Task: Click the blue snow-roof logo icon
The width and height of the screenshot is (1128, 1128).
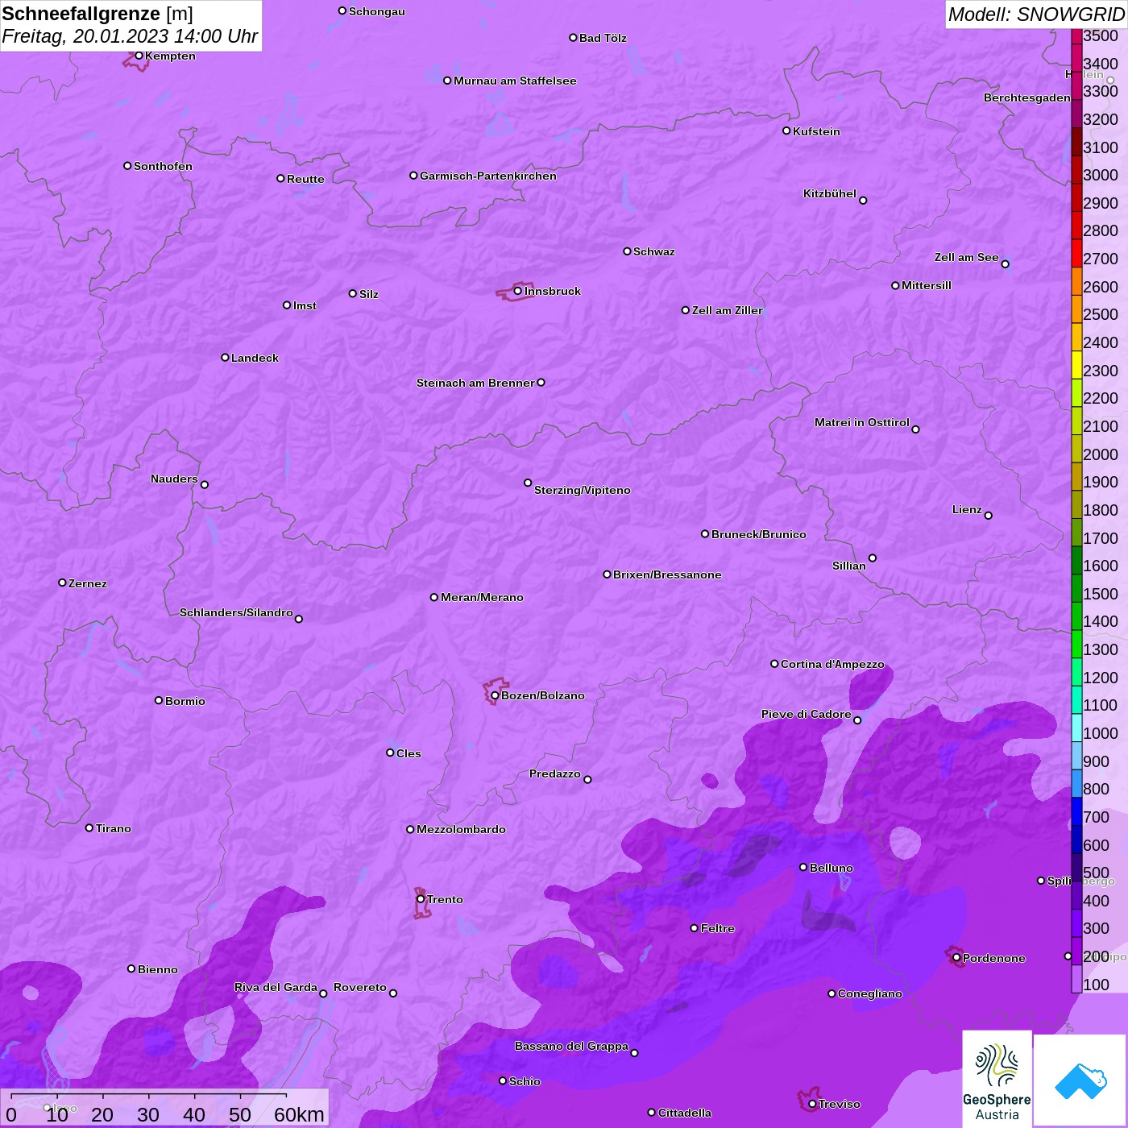Action: click(x=1080, y=1080)
